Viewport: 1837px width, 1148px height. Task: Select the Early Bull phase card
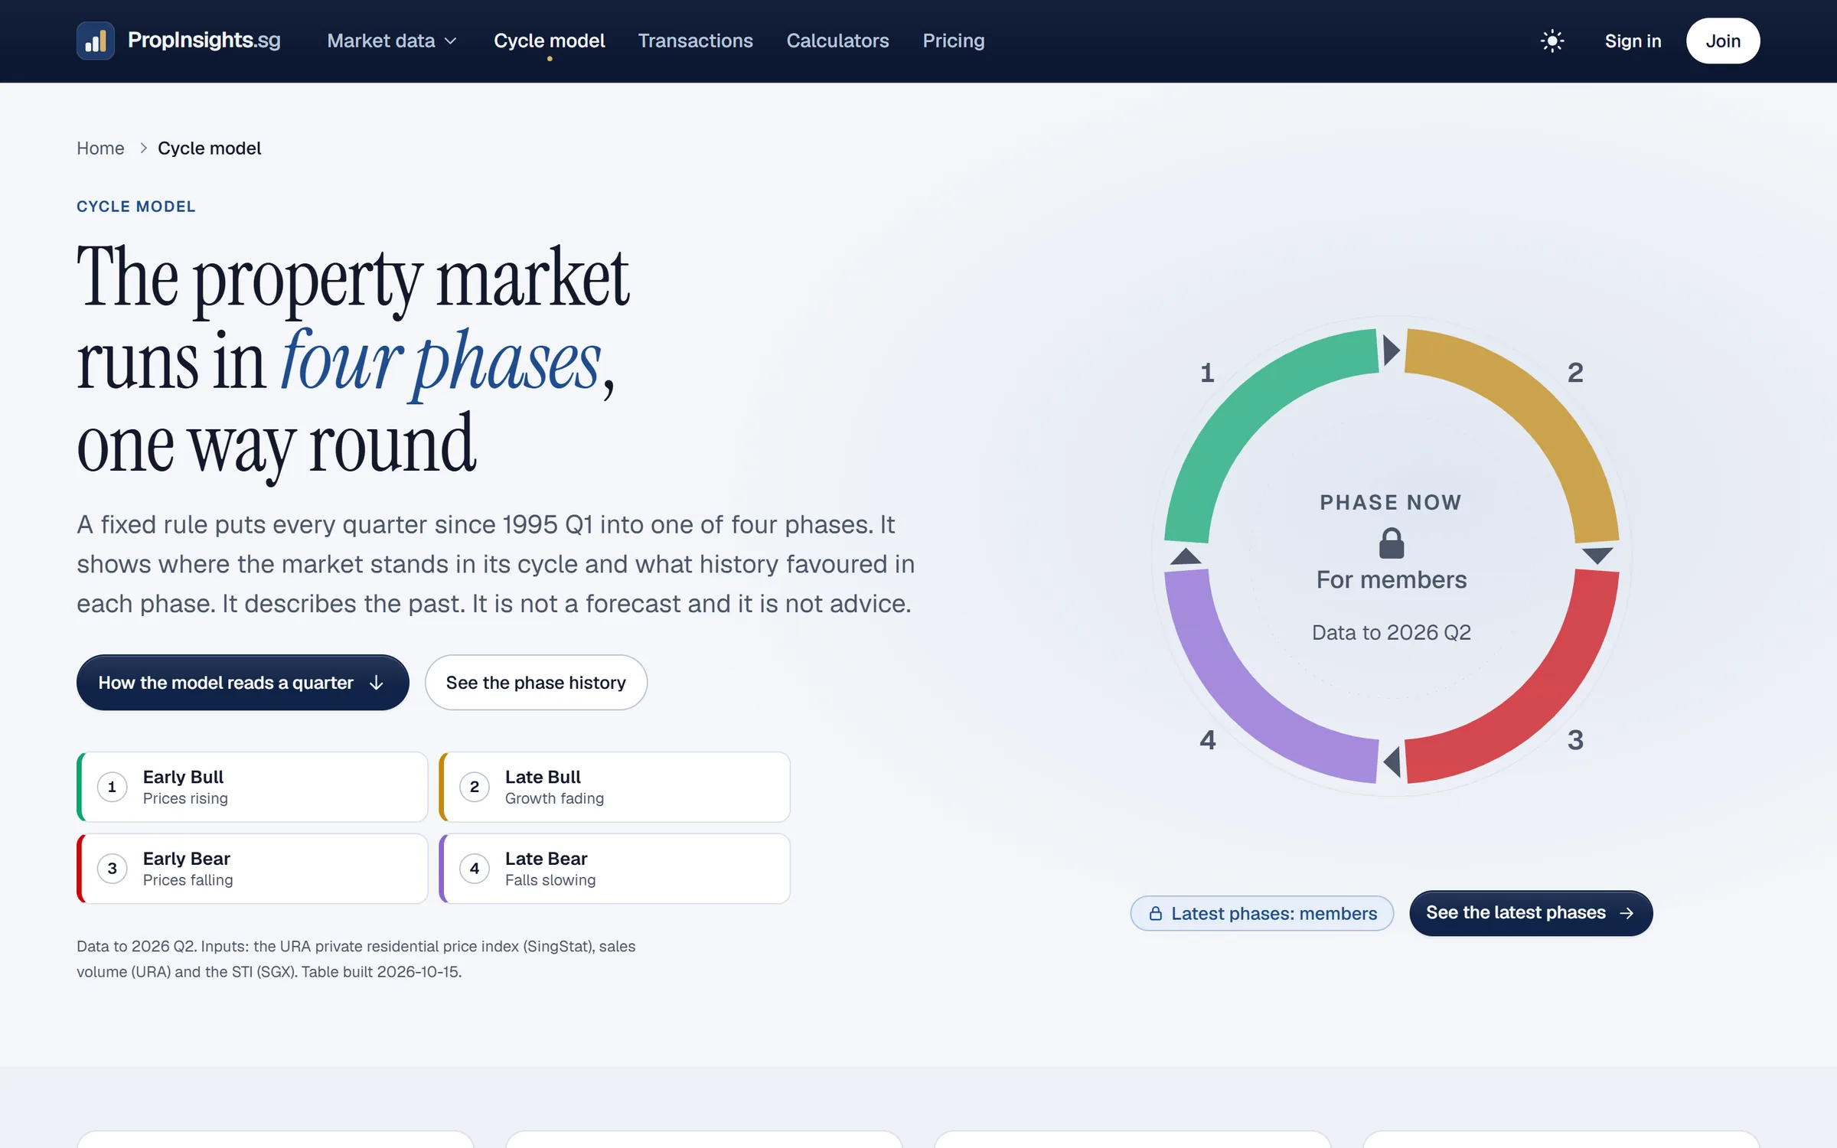click(252, 787)
